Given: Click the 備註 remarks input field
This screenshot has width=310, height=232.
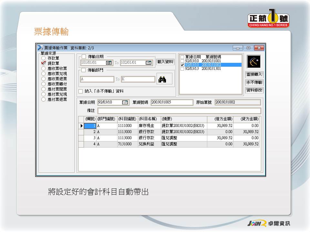Looking at the screenshot, I should pos(179,111).
